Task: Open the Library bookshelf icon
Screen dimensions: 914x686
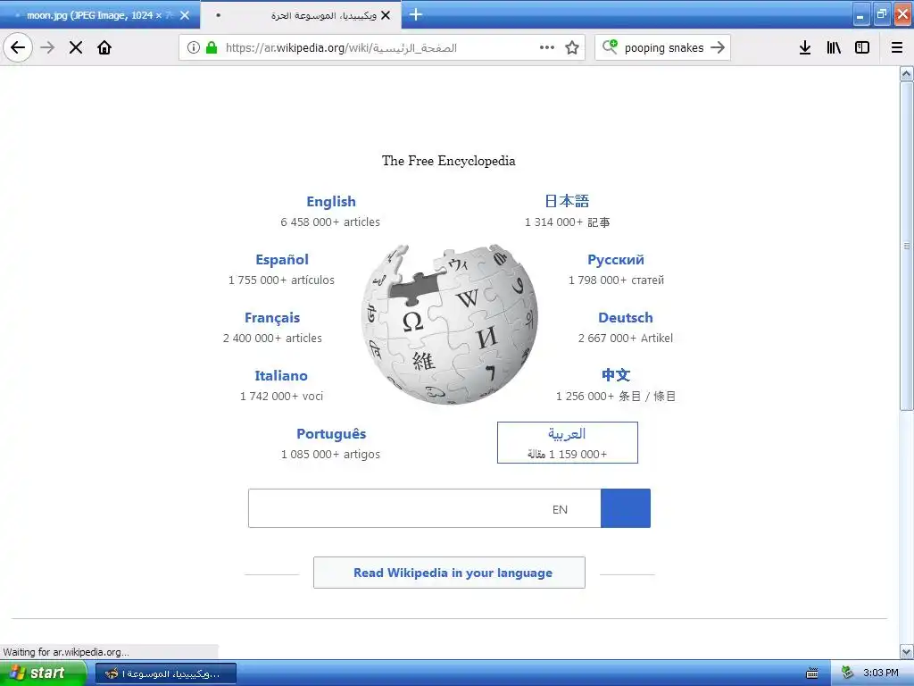Action: (834, 47)
